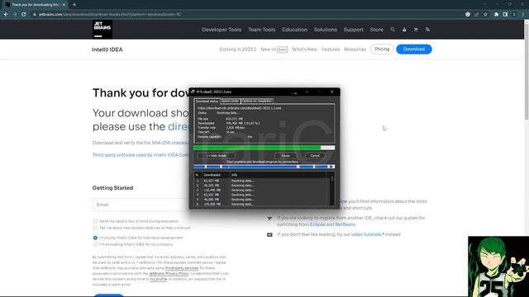Switch to Download status tab in dialog
The width and height of the screenshot is (529, 297).
pos(207,101)
